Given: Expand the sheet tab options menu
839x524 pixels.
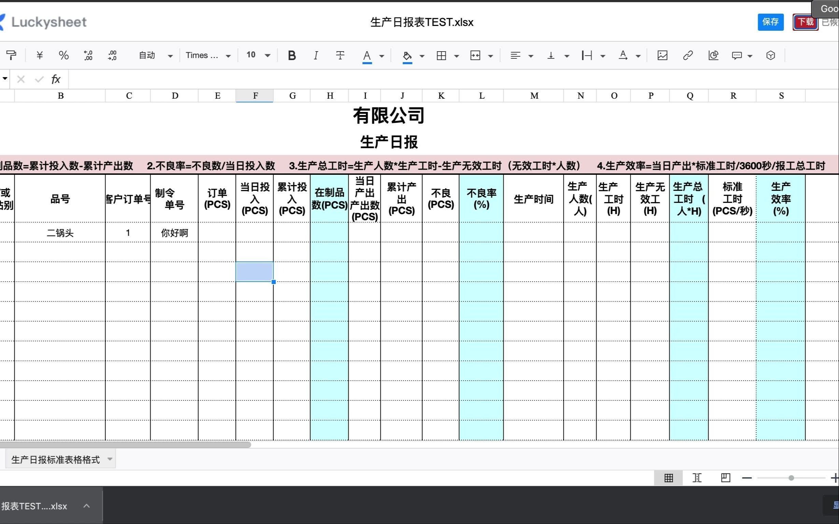Looking at the screenshot, I should click(x=110, y=458).
